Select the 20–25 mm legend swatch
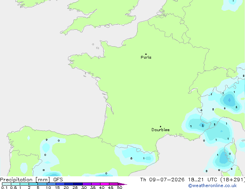The image size is (245, 189). click(x=69, y=184)
